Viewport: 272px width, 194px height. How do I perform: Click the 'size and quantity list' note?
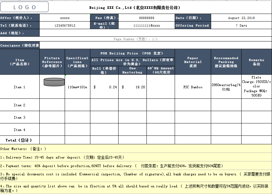pyautogui.click(x=136, y=188)
